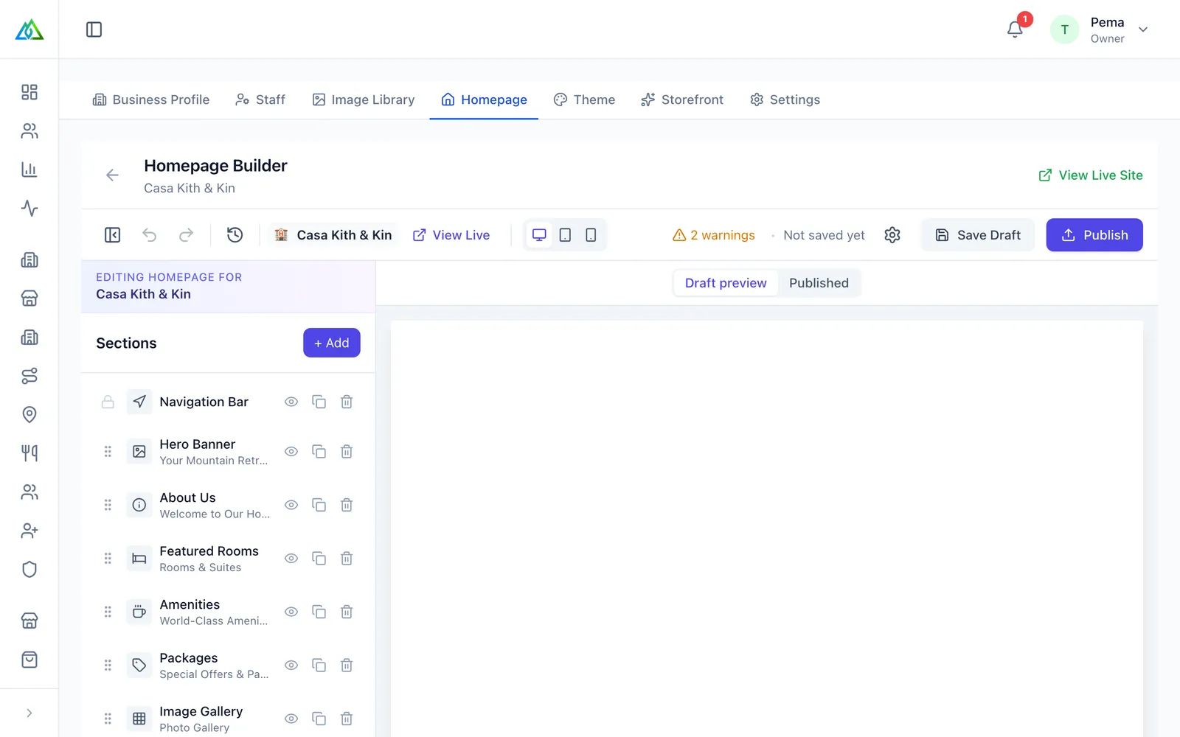
Task: Save the draft
Action: [978, 235]
